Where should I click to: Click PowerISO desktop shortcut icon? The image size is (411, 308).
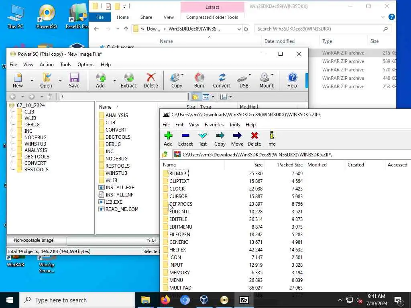(47, 16)
